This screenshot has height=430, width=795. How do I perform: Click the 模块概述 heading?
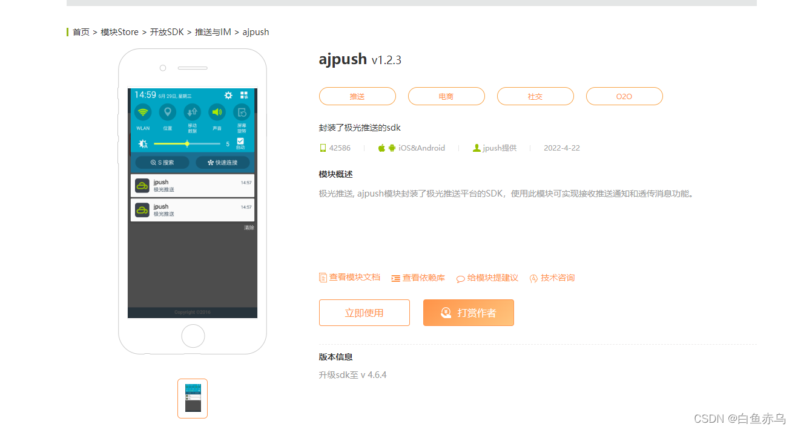tap(336, 174)
